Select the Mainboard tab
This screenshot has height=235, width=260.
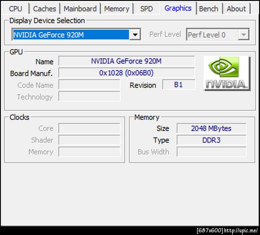point(80,9)
